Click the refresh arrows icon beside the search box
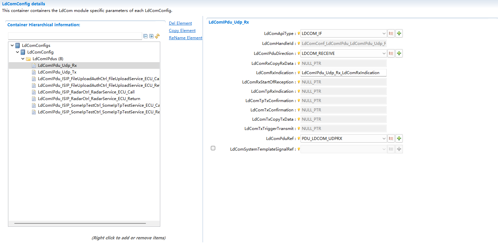498x243 pixels. point(157,36)
